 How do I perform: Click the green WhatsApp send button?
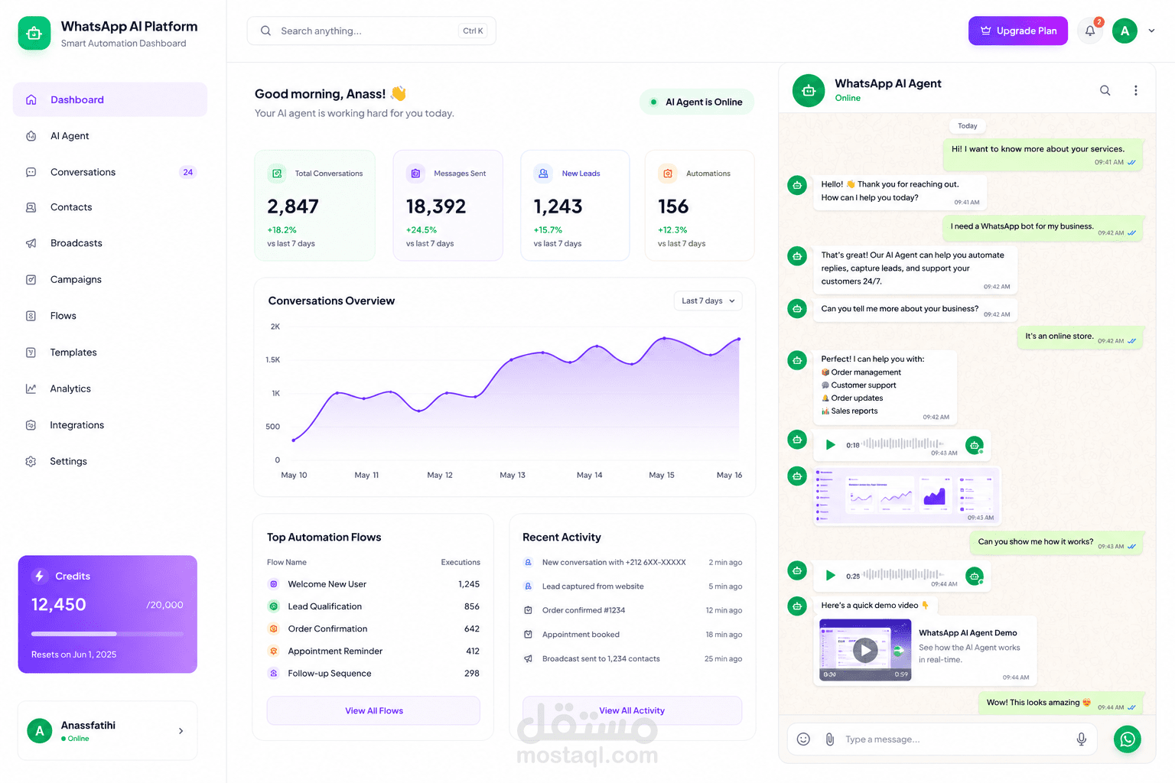point(1127,739)
